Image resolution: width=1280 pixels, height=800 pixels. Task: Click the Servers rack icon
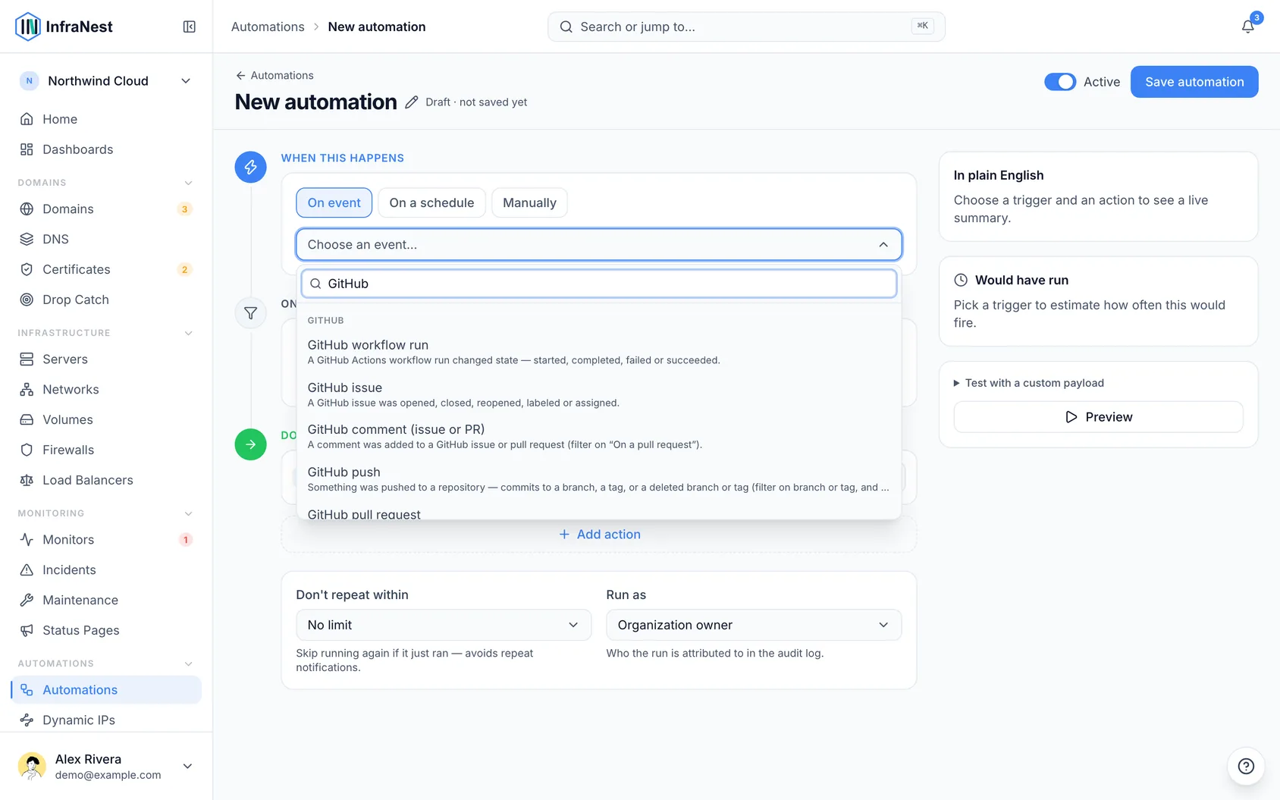pyautogui.click(x=27, y=359)
